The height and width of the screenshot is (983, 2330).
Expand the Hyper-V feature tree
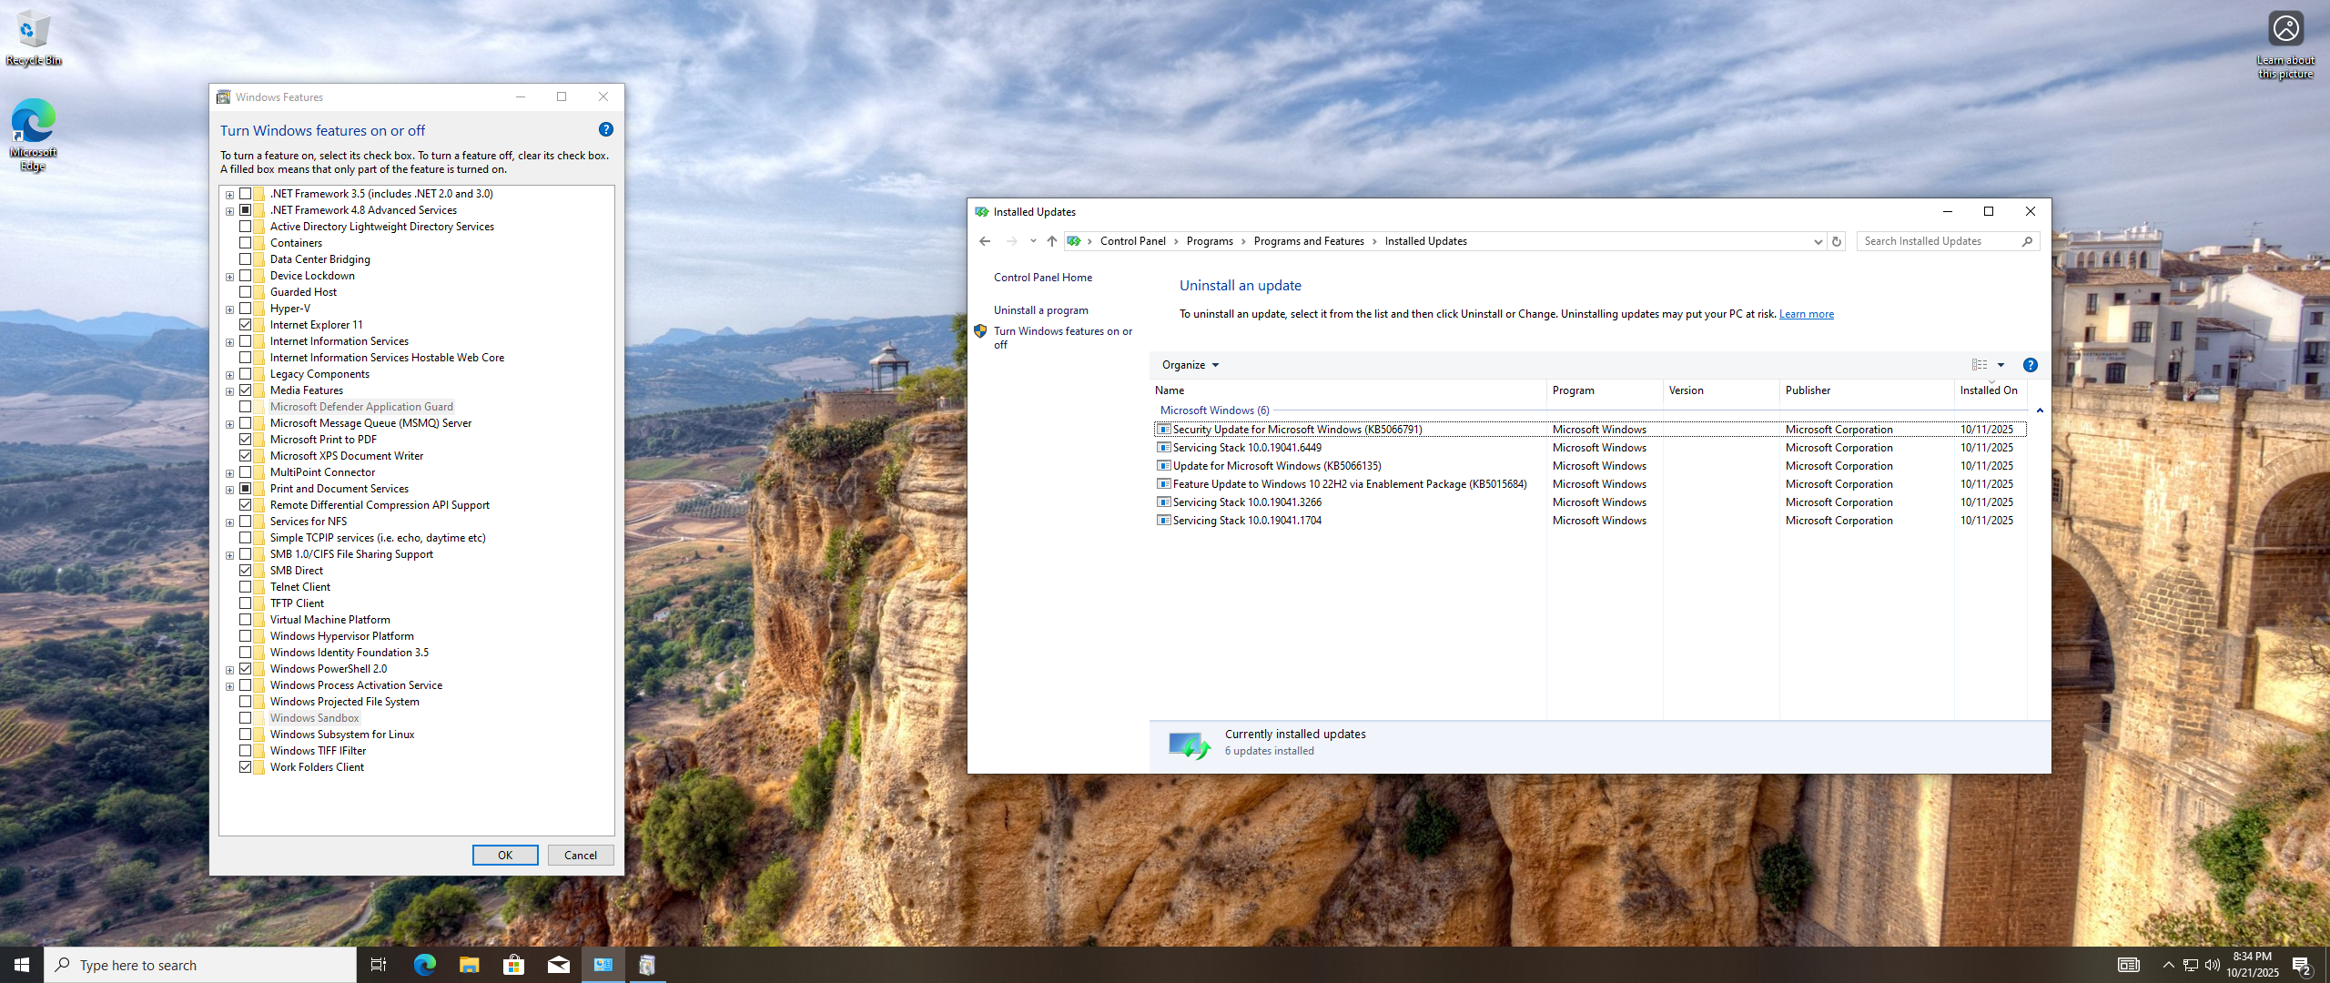point(230,309)
